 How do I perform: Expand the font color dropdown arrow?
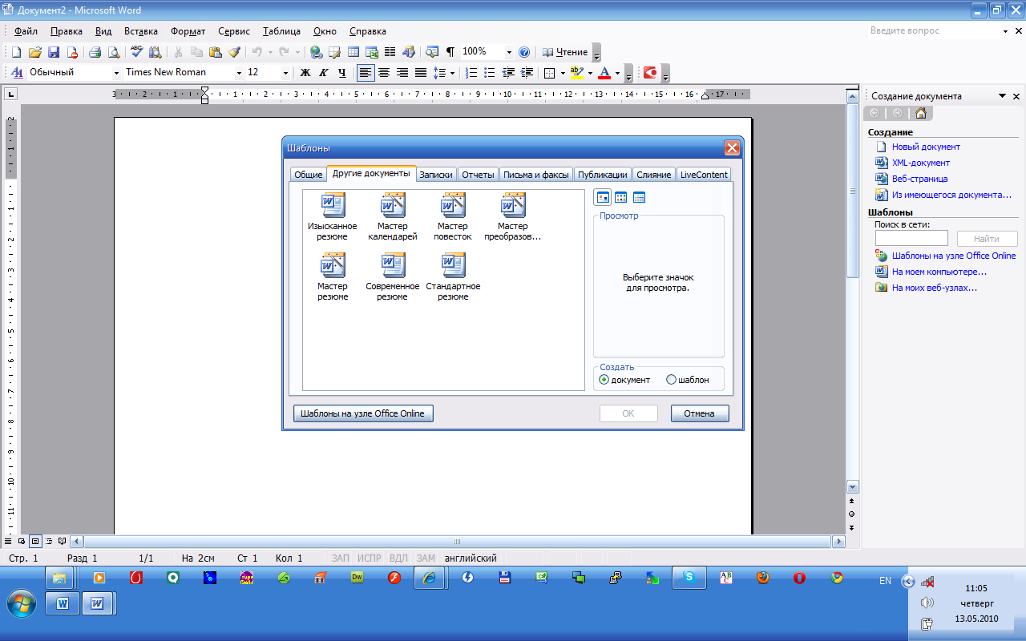[617, 73]
